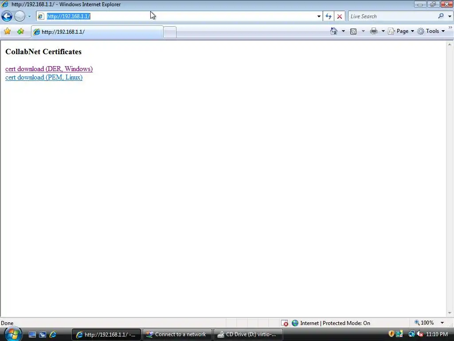Click the greyed Forward navigation button
Image resolution: width=454 pixels, height=341 pixels.
[20, 16]
